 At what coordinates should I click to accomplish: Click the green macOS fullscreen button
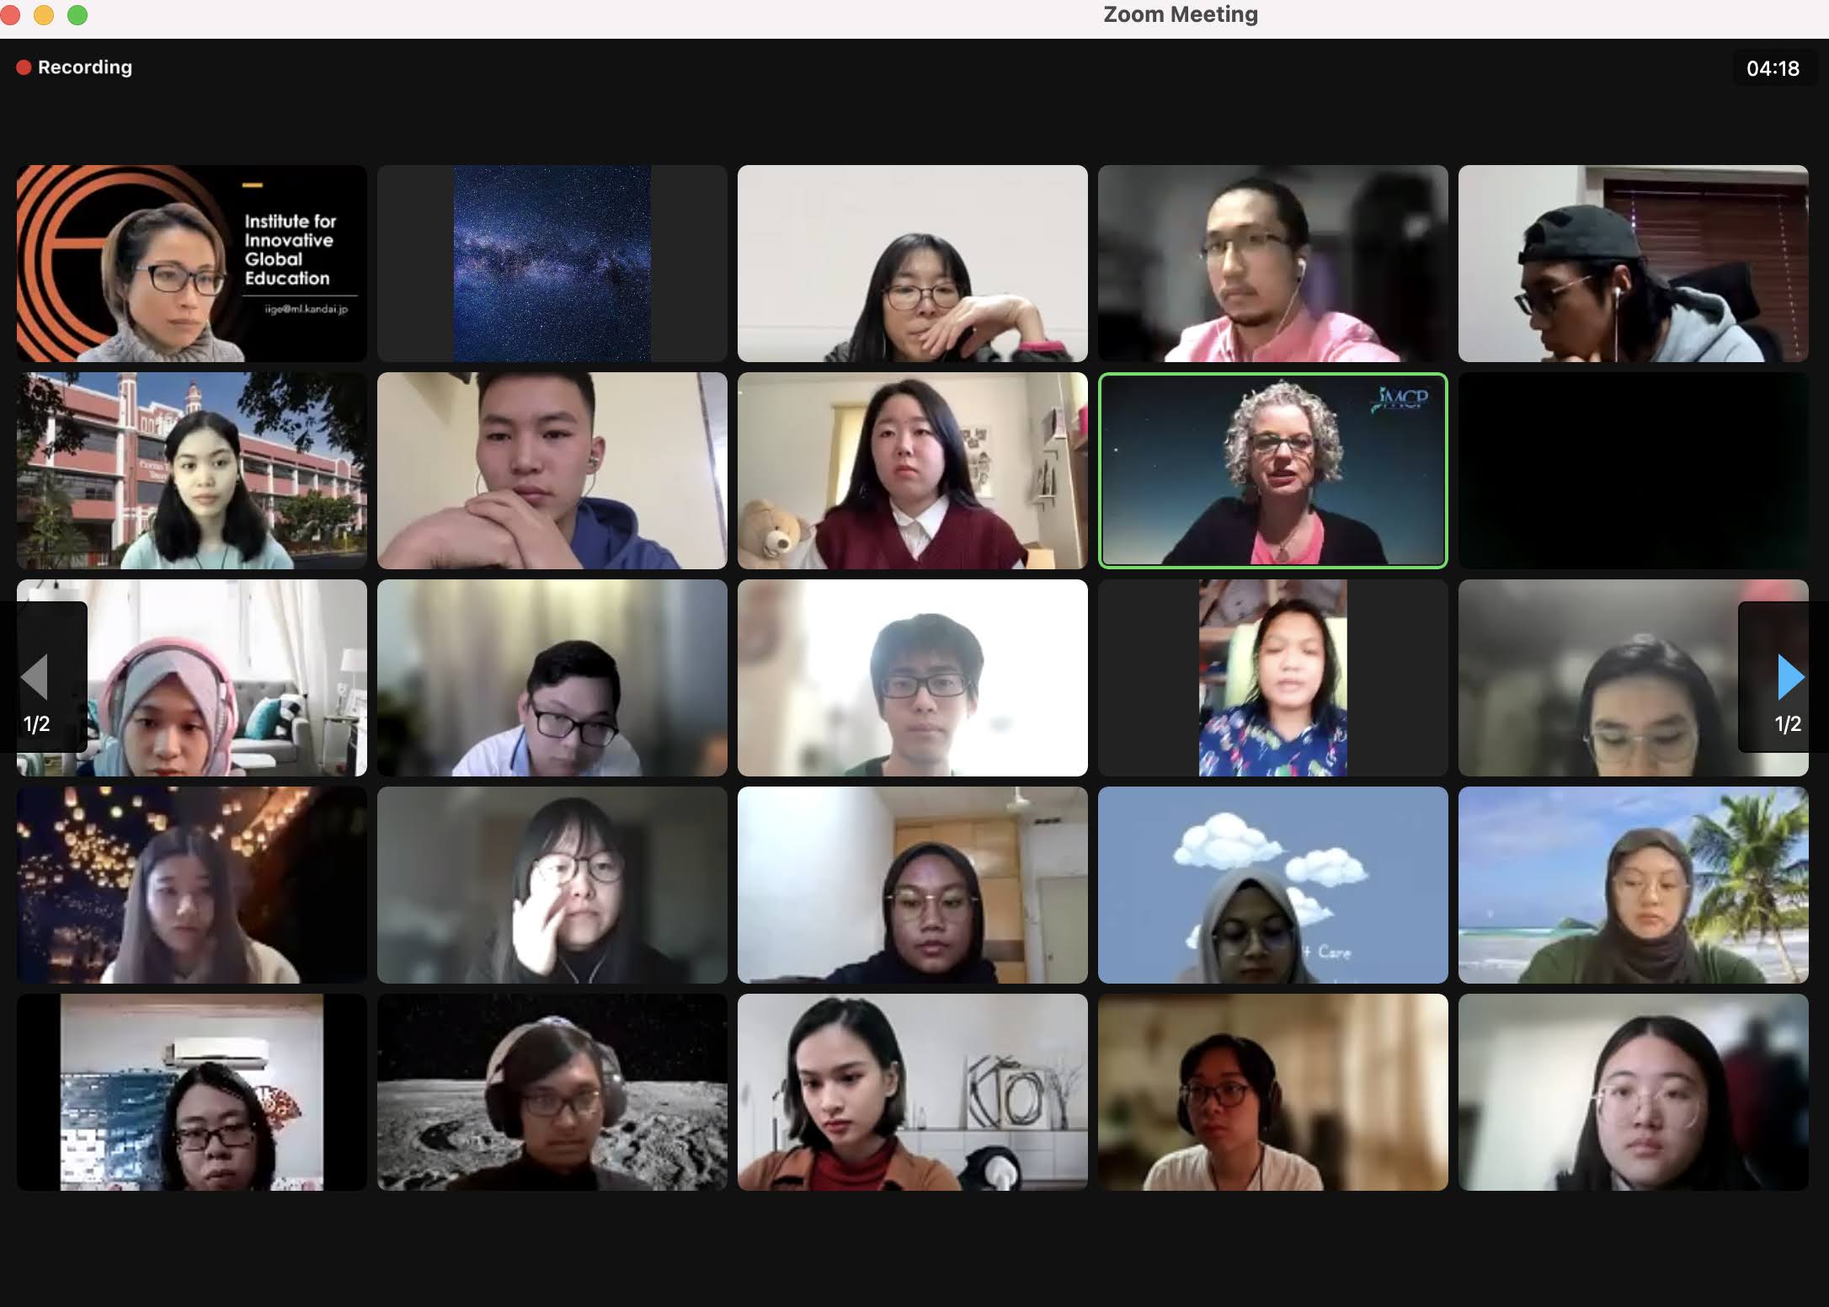tap(77, 15)
